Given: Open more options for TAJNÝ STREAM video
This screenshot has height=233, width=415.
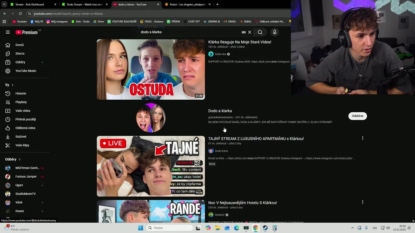Looking at the screenshot, I should tap(362, 138).
